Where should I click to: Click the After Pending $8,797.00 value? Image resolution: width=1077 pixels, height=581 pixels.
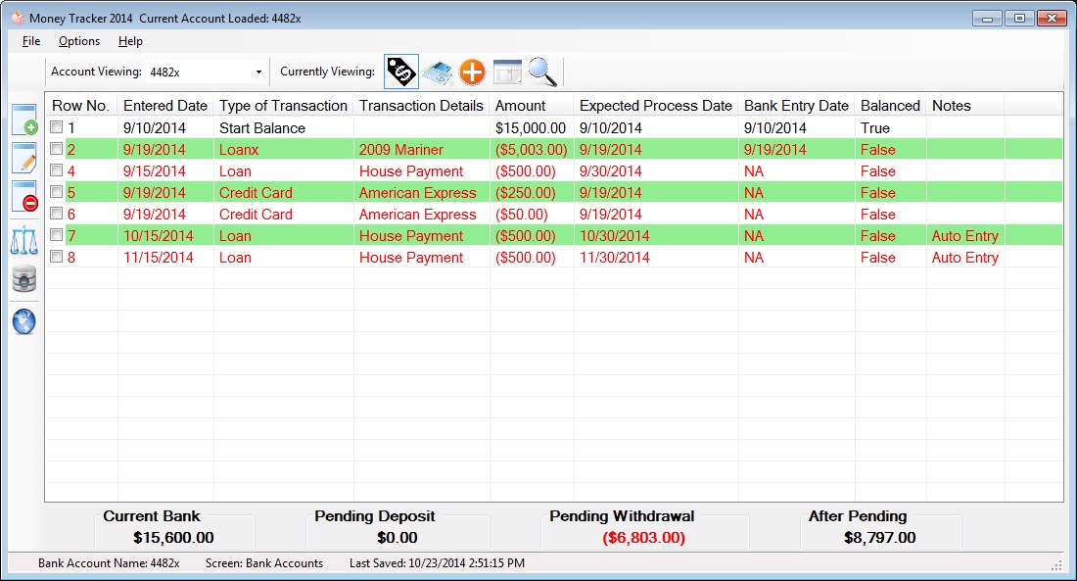(x=879, y=538)
